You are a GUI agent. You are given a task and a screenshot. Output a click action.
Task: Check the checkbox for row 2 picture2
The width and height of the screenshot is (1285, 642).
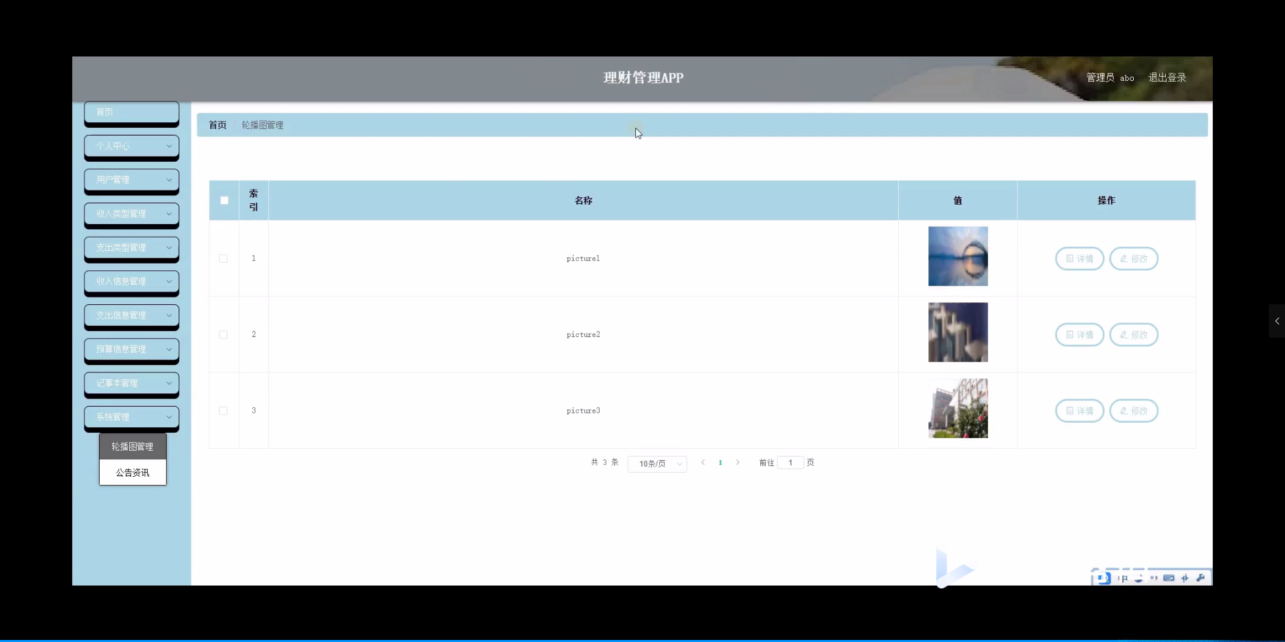(x=223, y=334)
